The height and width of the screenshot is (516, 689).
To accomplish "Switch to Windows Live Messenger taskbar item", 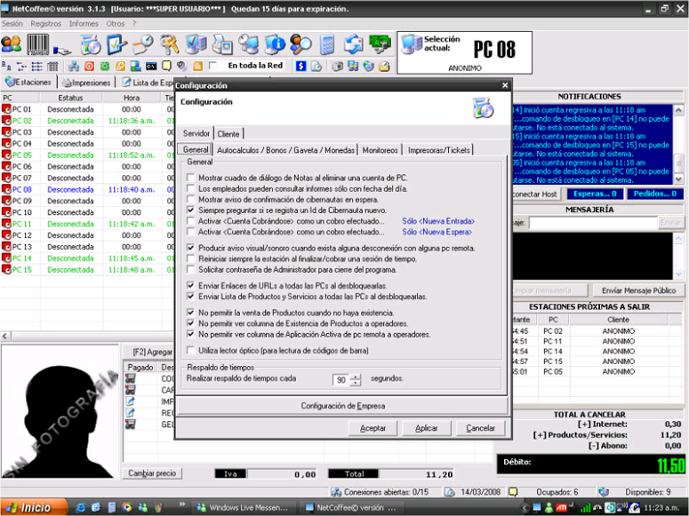I will (x=243, y=508).
